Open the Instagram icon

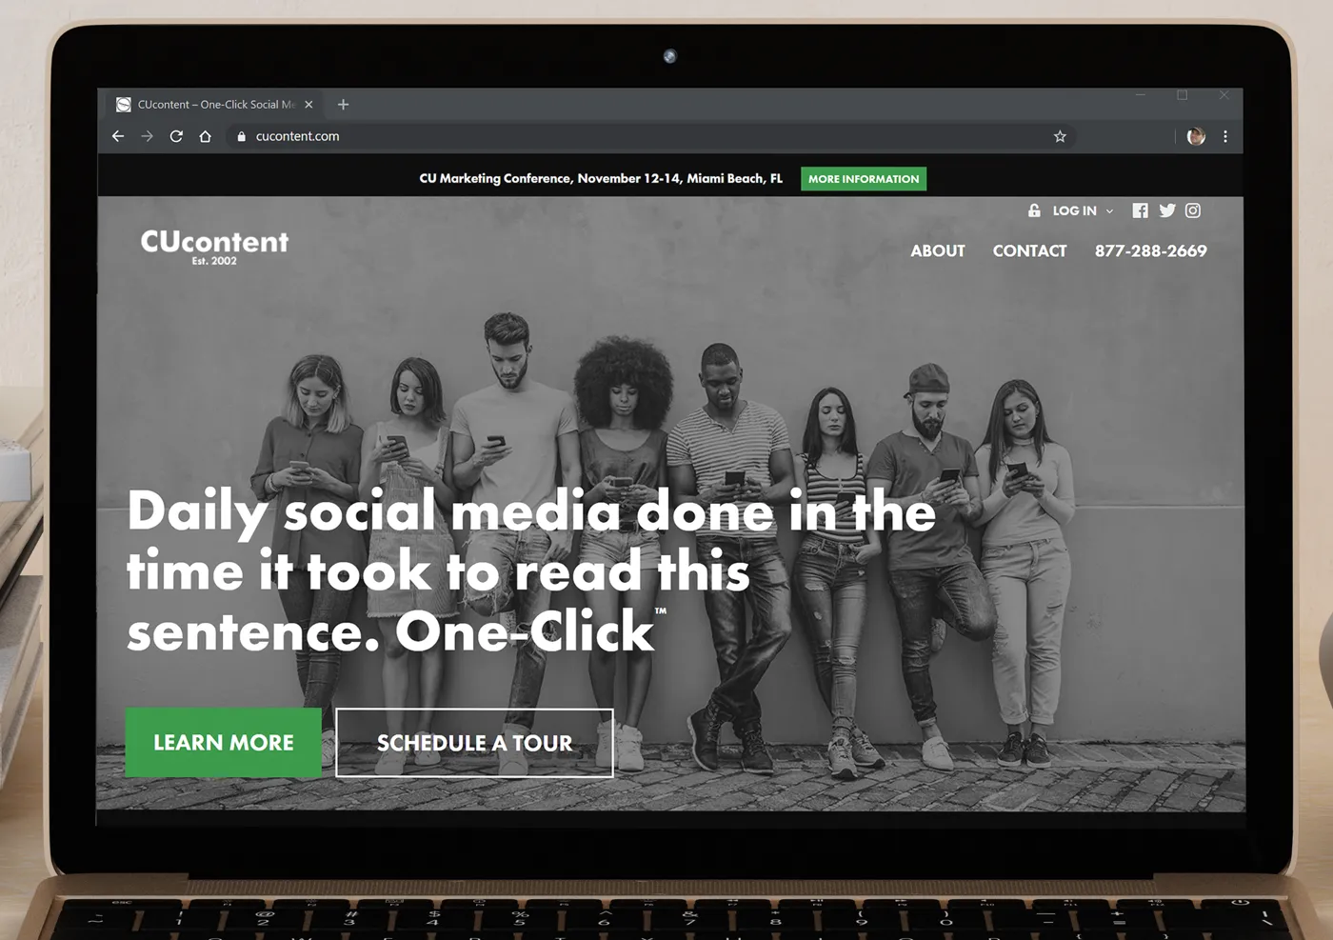[x=1193, y=210]
